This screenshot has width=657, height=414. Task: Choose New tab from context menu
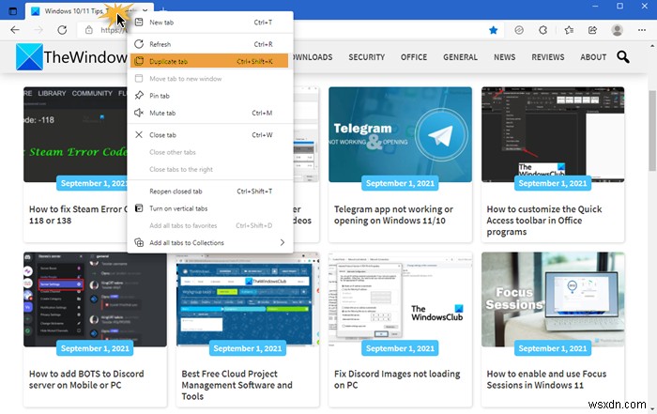[209, 23]
